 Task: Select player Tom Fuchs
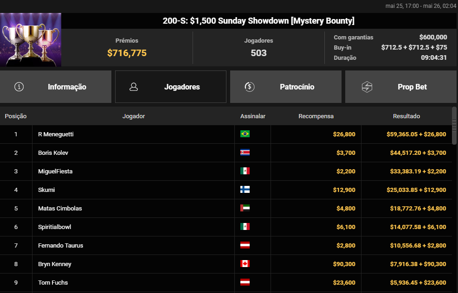53,282
